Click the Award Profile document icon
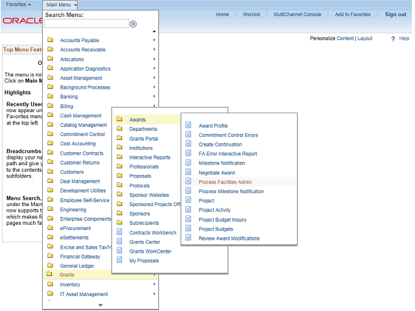 [x=189, y=126]
